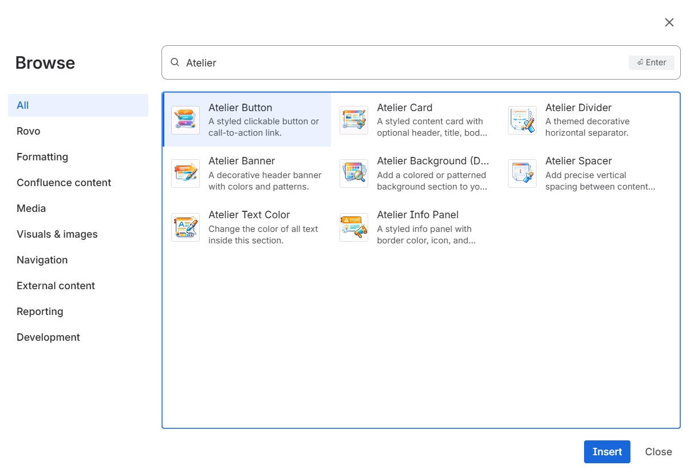Click the Atelier Spacer icon
The height and width of the screenshot is (473, 690).
tap(522, 174)
